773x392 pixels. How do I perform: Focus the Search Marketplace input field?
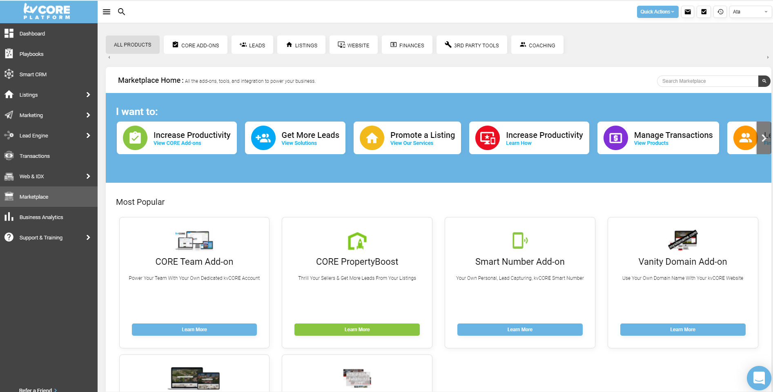tap(708, 81)
